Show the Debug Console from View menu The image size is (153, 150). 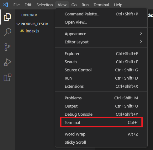(x=101, y=114)
